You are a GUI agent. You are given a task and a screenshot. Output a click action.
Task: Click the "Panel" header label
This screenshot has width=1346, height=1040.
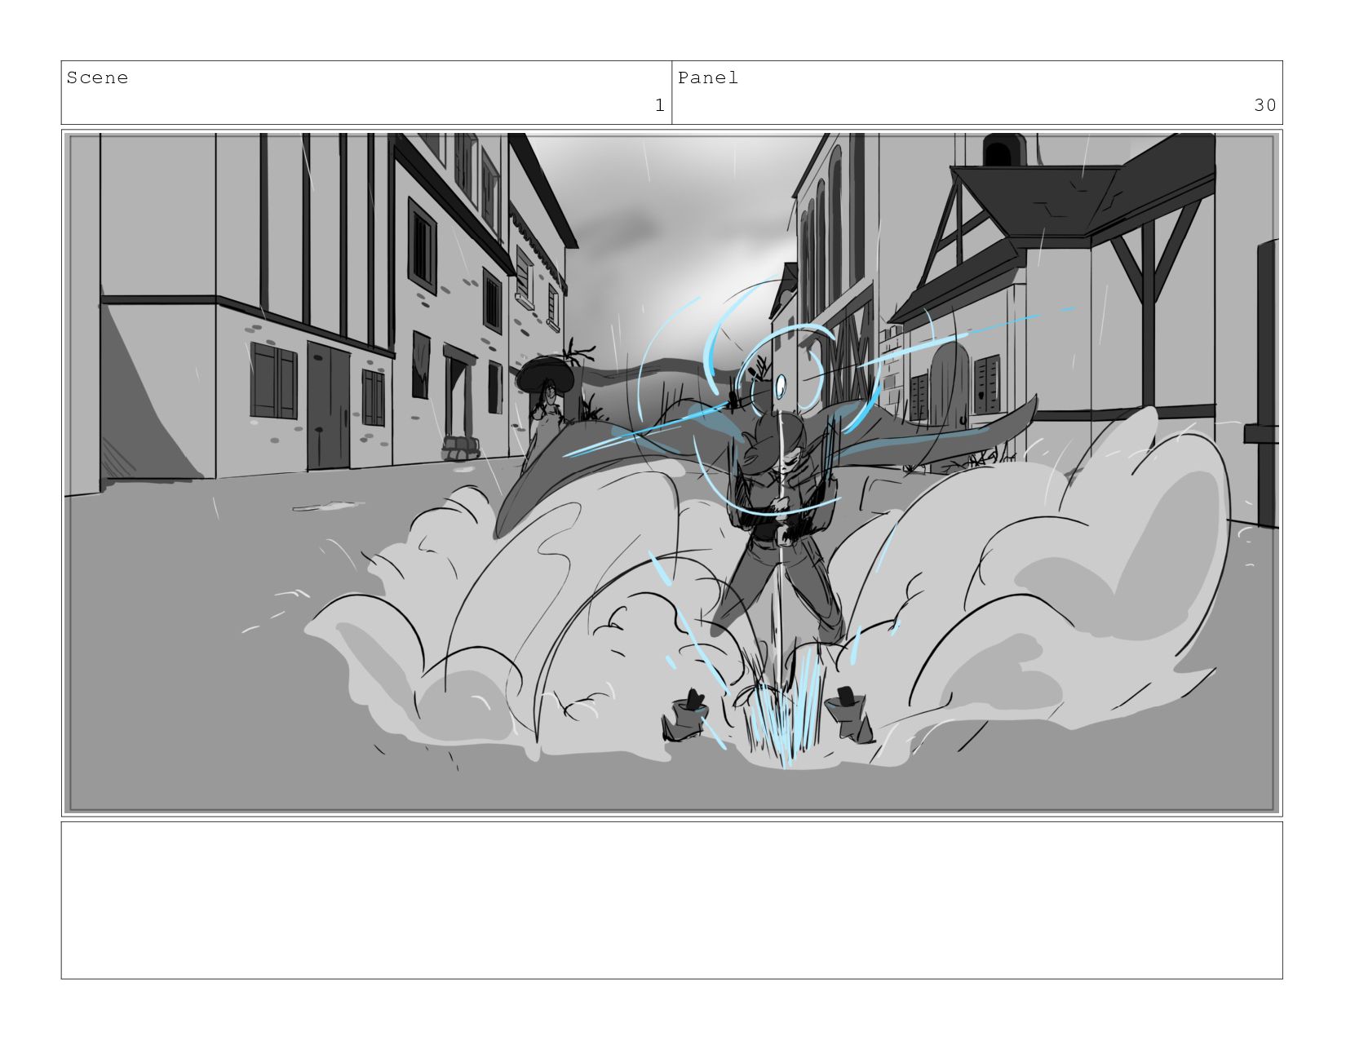[x=708, y=78]
